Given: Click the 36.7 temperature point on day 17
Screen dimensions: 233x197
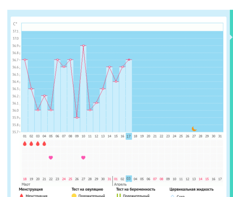Looking at the screenshot, I should pyautogui.click(x=129, y=60).
